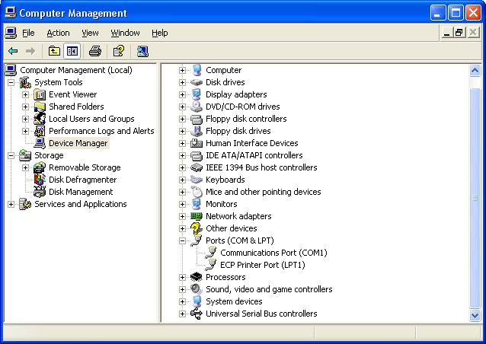Select ECP Printer Port (LPT1)
This screenshot has width=486, height=344.
(263, 265)
